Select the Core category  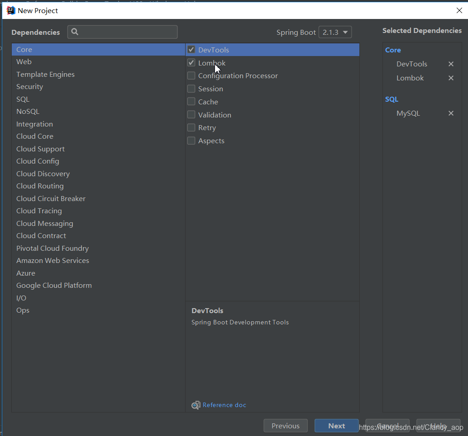[99, 49]
